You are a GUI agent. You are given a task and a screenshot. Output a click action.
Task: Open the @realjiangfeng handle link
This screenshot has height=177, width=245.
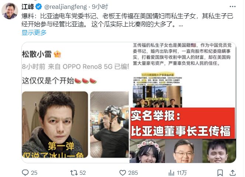point(66,7)
